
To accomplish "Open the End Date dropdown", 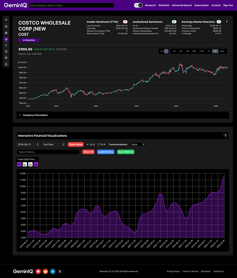I will [x=54, y=145].
